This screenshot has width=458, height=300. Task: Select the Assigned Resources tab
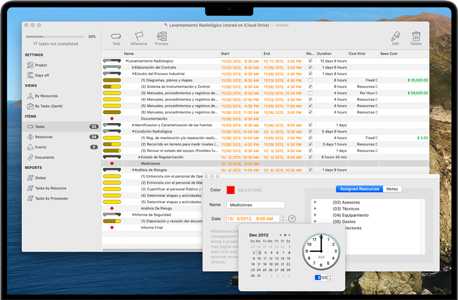click(x=359, y=189)
